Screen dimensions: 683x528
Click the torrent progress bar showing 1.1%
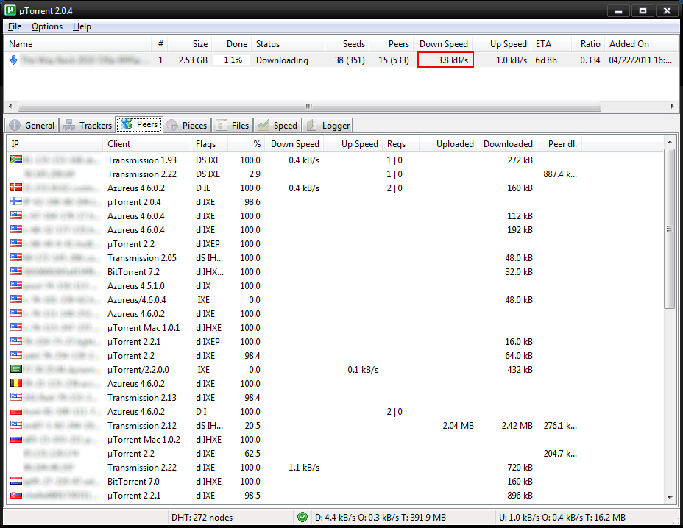point(233,60)
